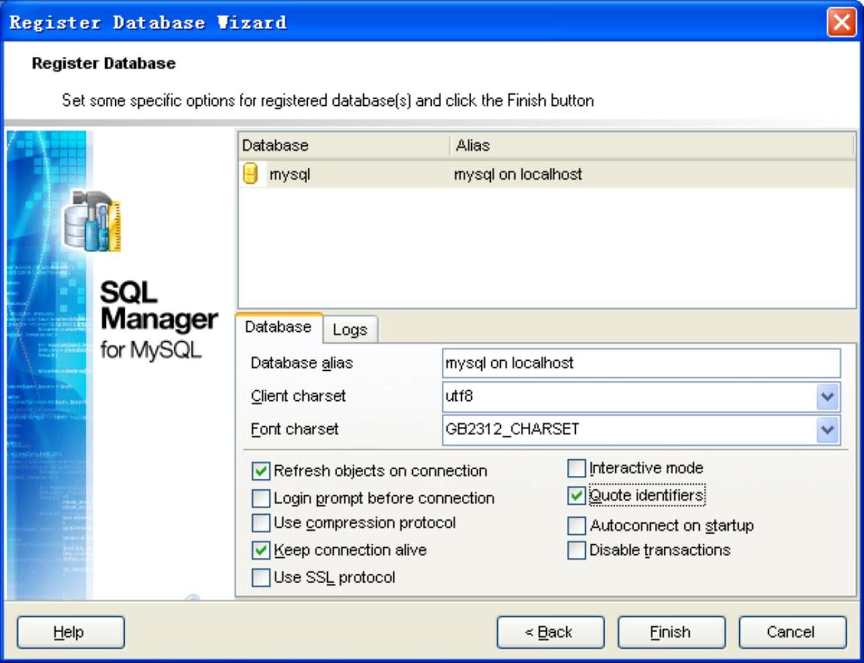Close the Register Database Wizard window
The height and width of the screenshot is (663, 864).
[841, 22]
